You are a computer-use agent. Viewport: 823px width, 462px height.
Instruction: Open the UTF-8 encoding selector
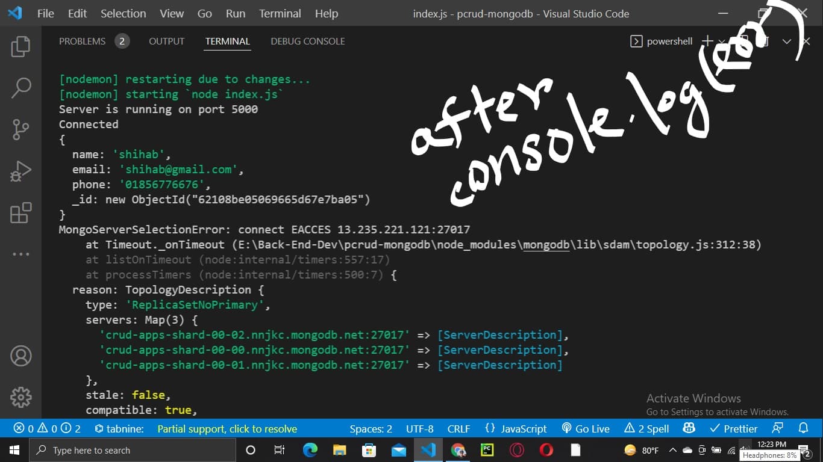coord(419,429)
